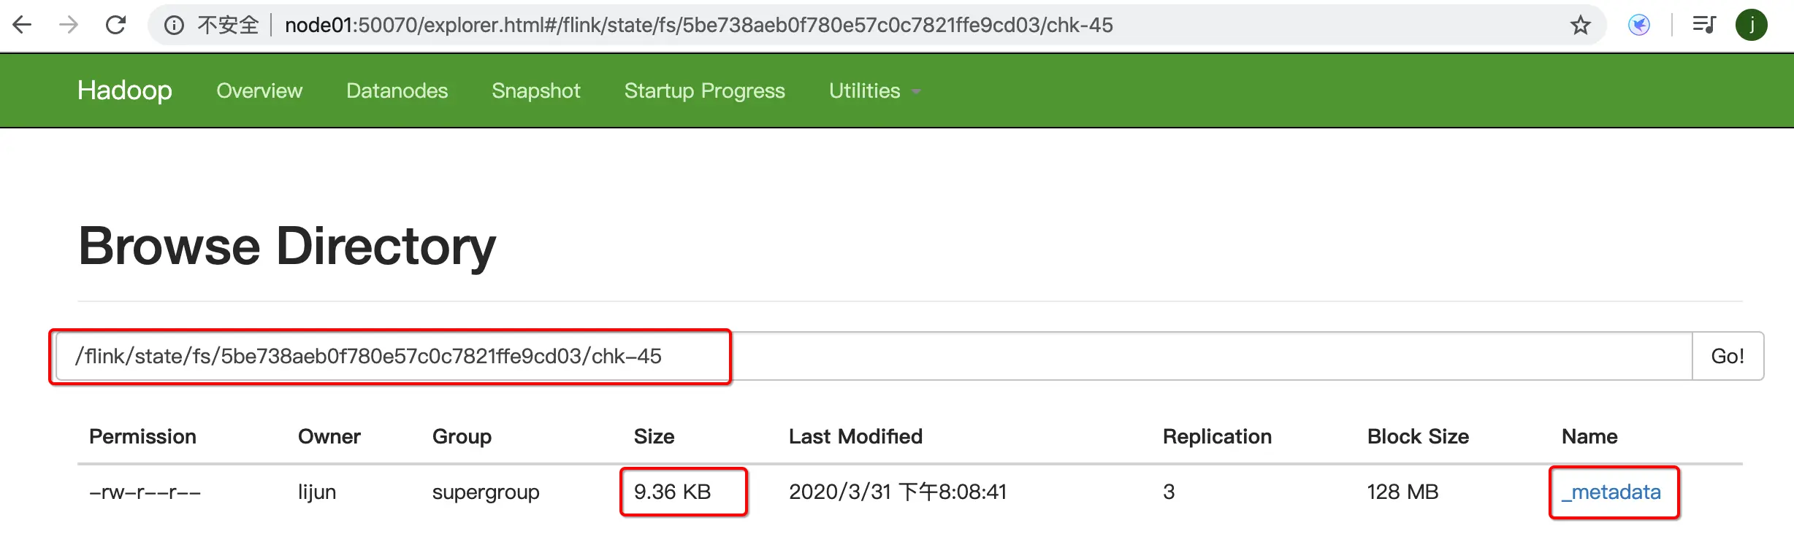Open the _metadata file link
This screenshot has width=1794, height=550.
[x=1611, y=492]
